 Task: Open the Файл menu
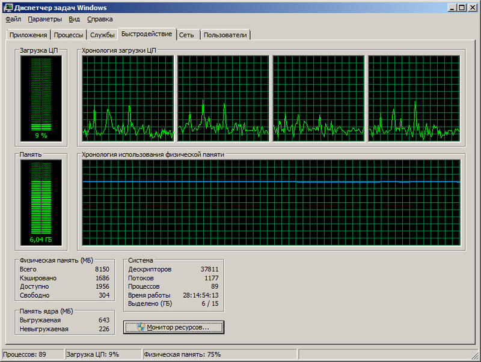point(13,19)
